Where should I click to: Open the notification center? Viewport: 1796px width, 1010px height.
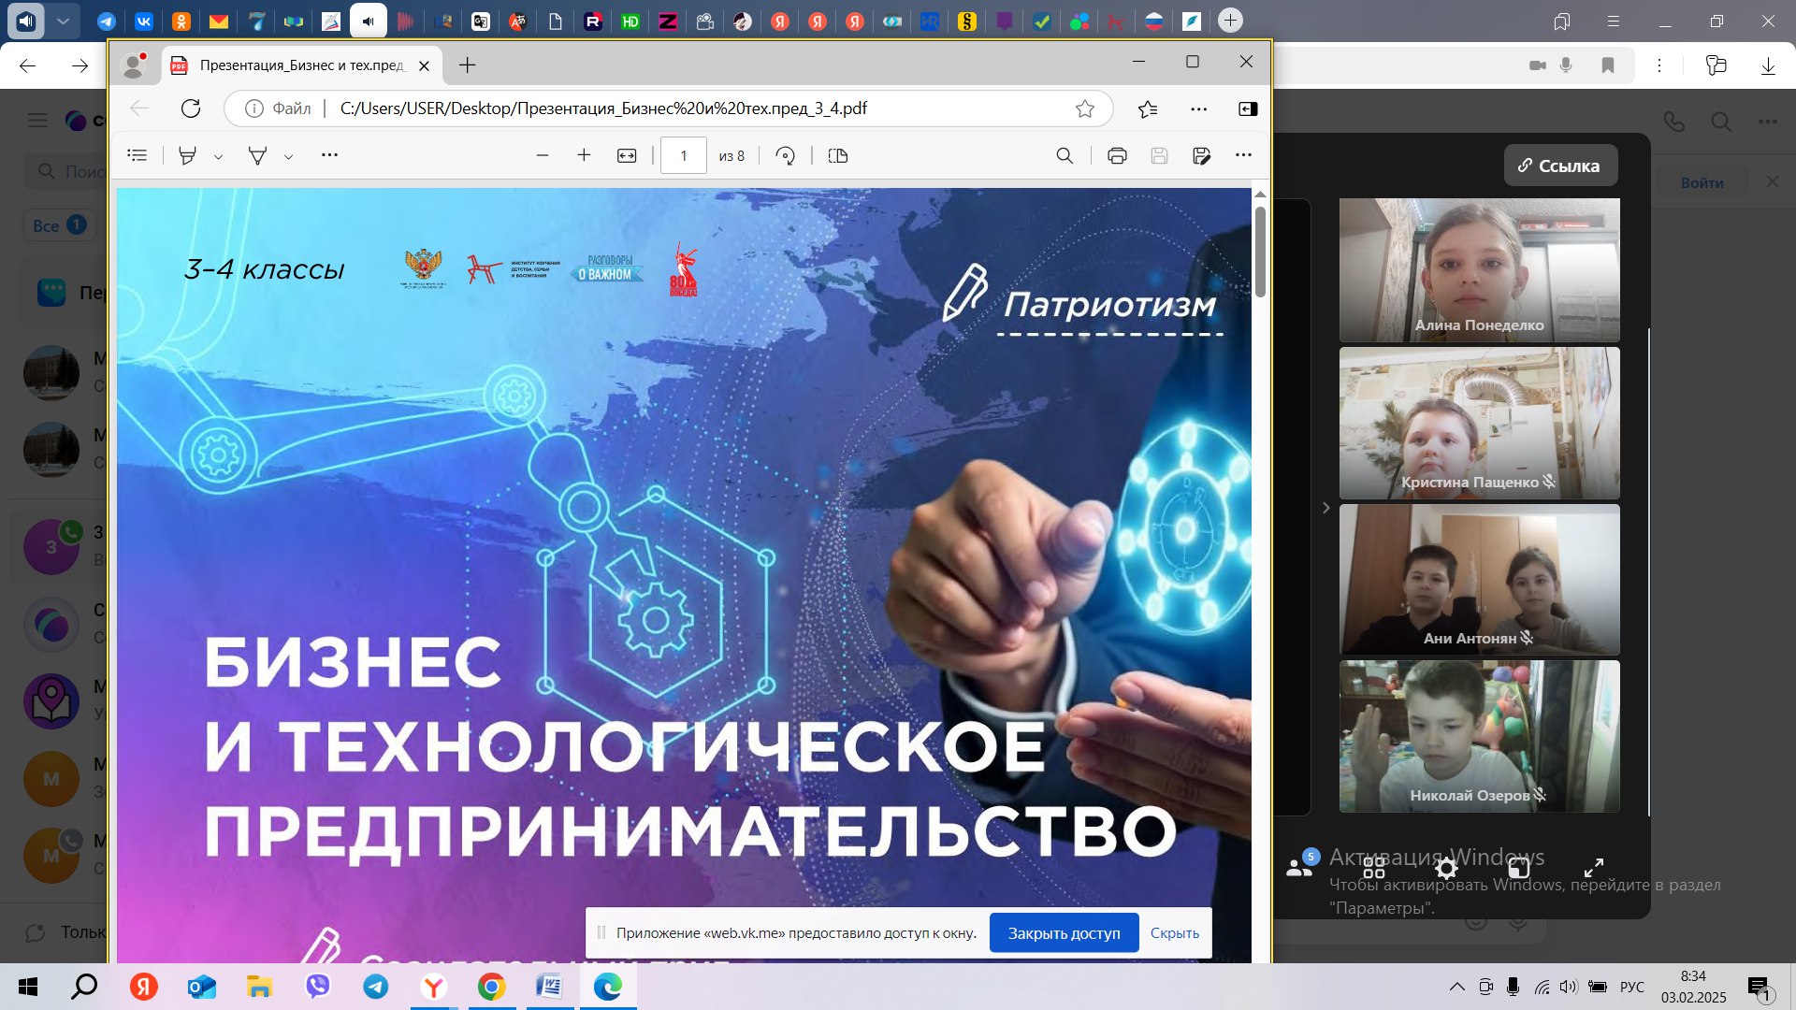point(1759,988)
